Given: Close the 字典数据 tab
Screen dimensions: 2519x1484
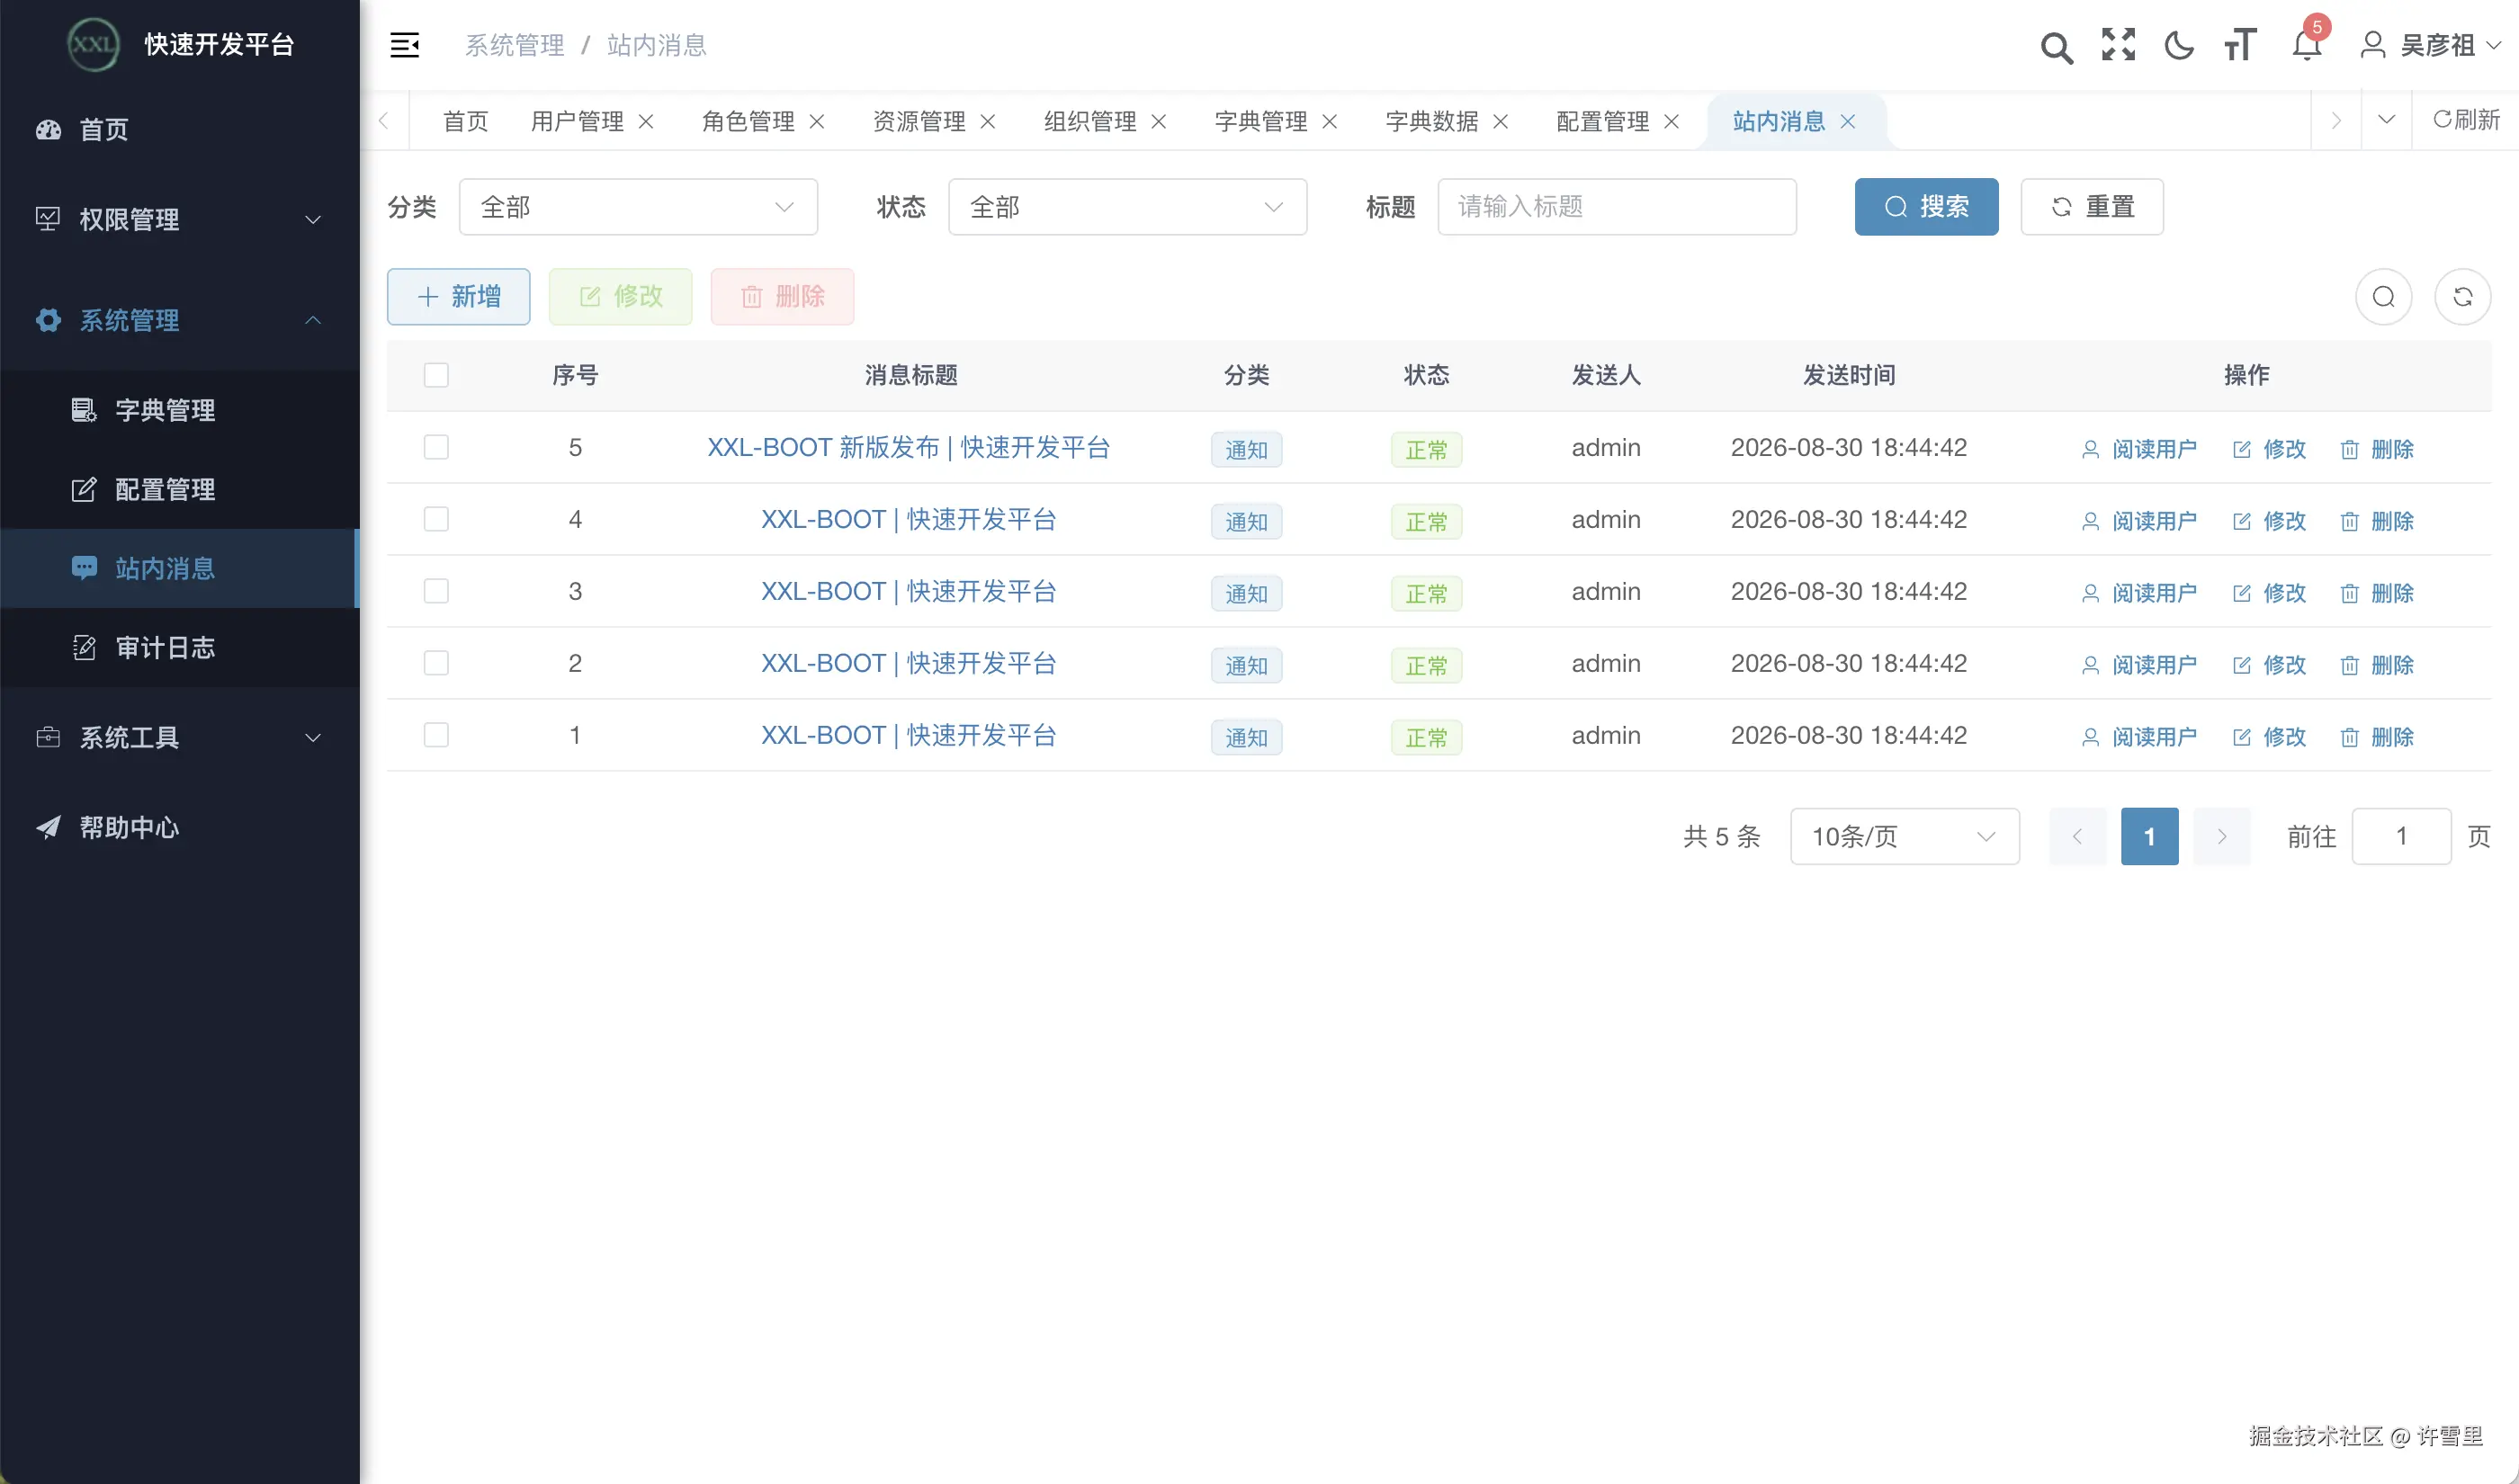Looking at the screenshot, I should point(1501,121).
